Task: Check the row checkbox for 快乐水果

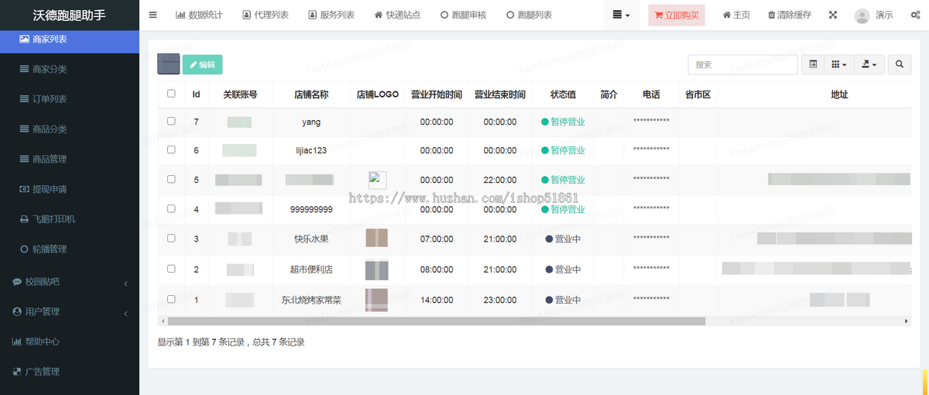Action: click(x=171, y=238)
